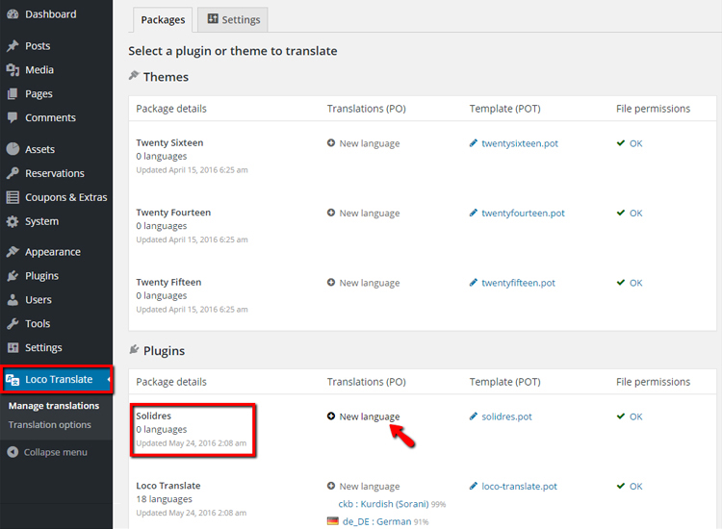Click the Loco Translate menu icon
This screenshot has height=529, width=722.
click(x=13, y=380)
